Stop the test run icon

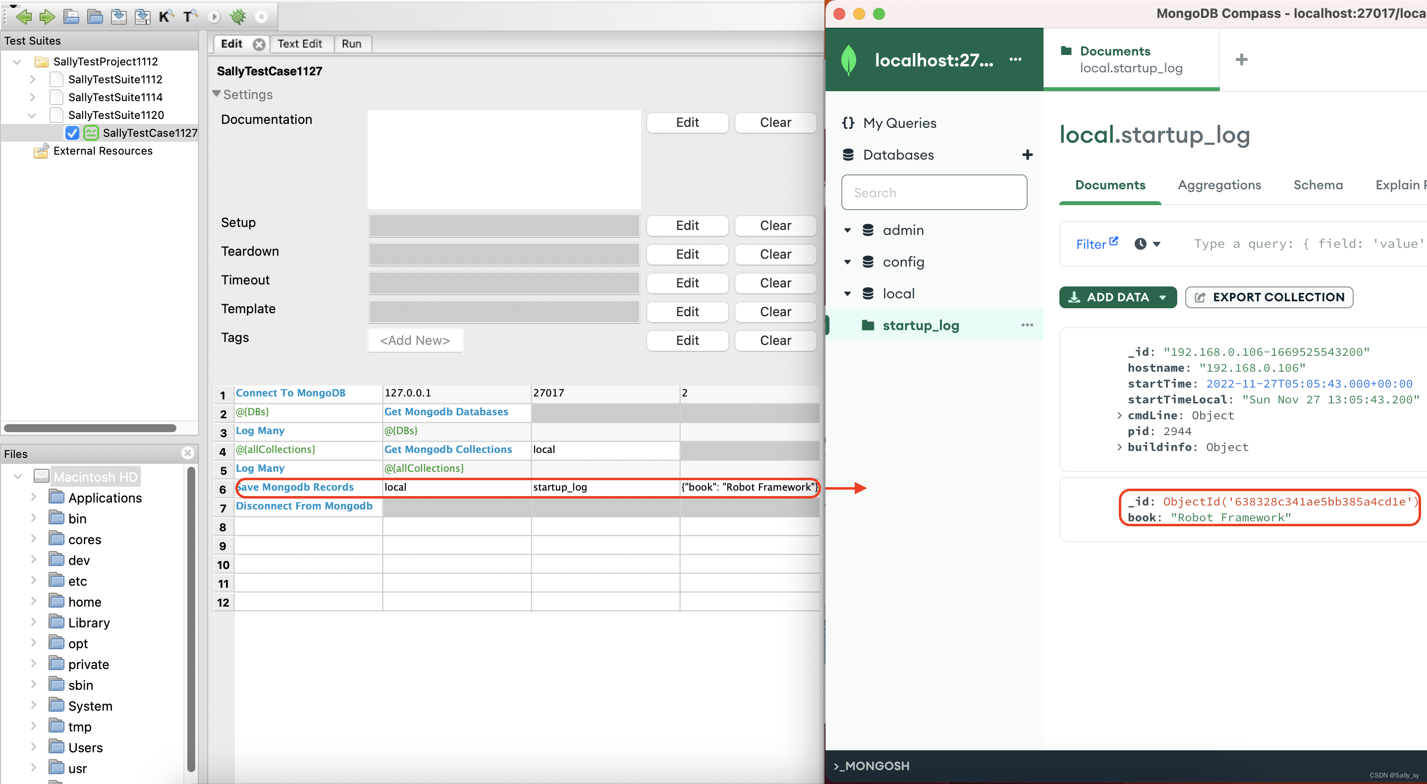[x=262, y=17]
